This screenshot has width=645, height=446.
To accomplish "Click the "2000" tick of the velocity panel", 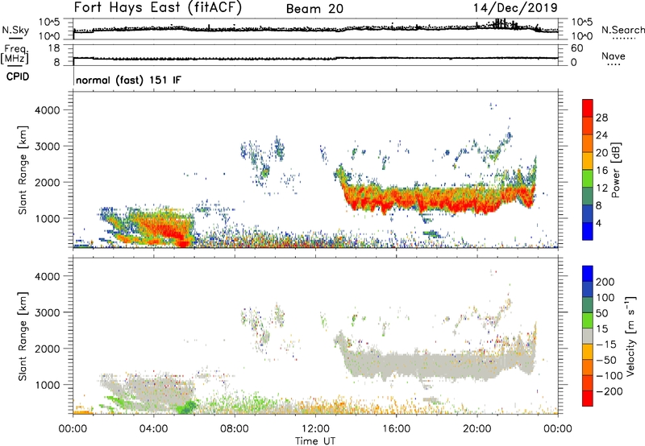I will pyautogui.click(x=47, y=349).
